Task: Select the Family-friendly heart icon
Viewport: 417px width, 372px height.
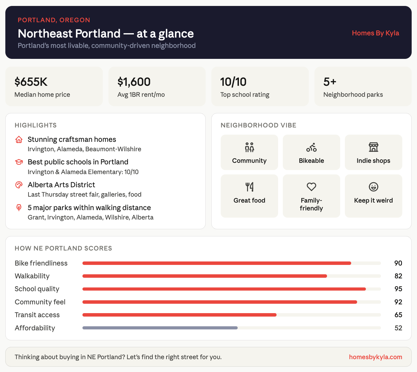Action: click(x=311, y=187)
